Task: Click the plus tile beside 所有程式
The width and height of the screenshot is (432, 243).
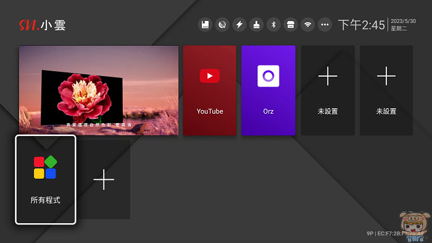Action: 104,179
